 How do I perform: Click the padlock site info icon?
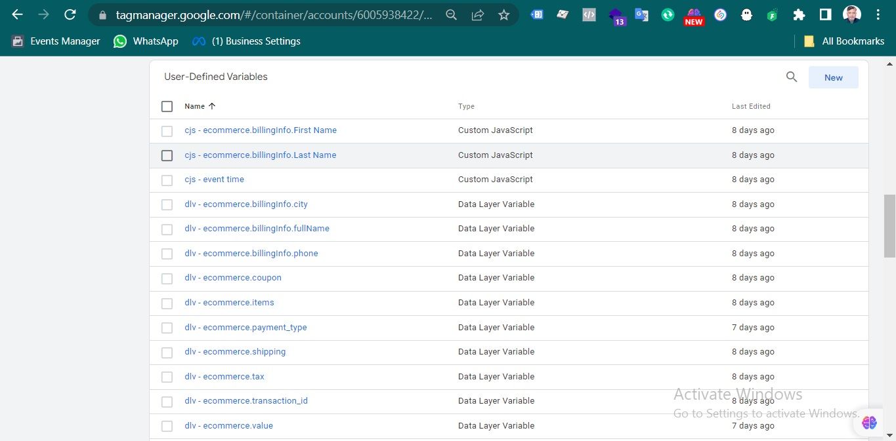pos(102,14)
